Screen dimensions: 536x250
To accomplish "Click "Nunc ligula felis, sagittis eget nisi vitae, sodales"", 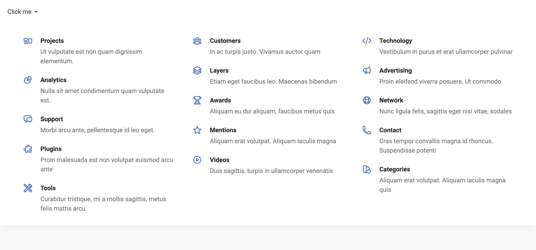I will point(446,111).
